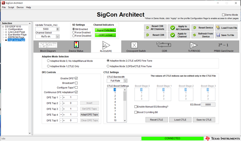Open the Crosspoint Switch icon

pos(134,45)
